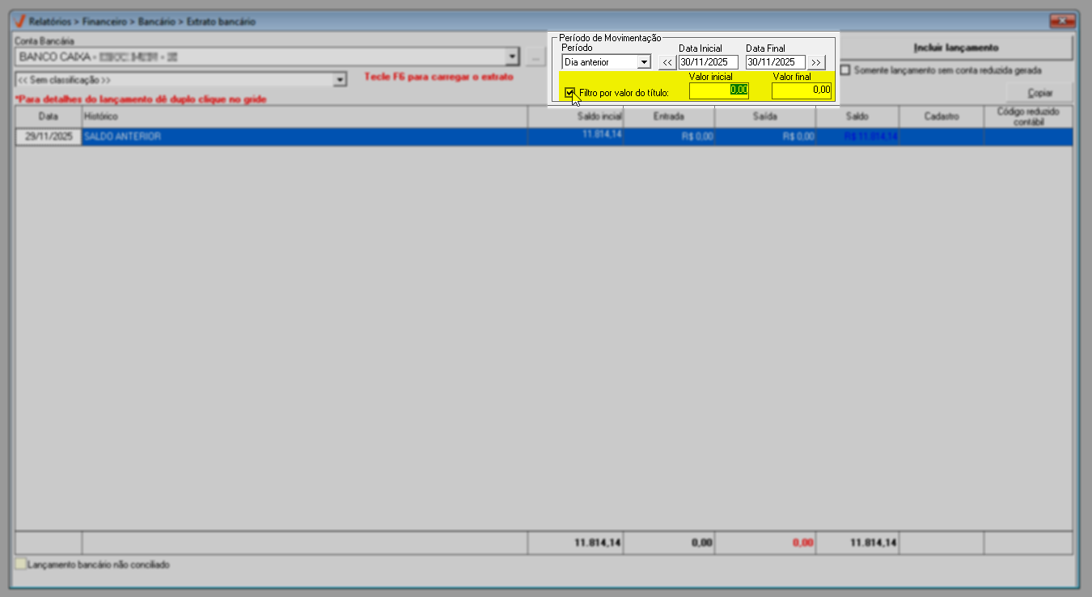Click the Lançamento bancário não conciliado legend

point(93,565)
